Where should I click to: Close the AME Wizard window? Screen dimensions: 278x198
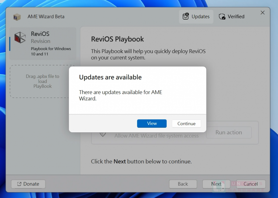(x=263, y=13)
